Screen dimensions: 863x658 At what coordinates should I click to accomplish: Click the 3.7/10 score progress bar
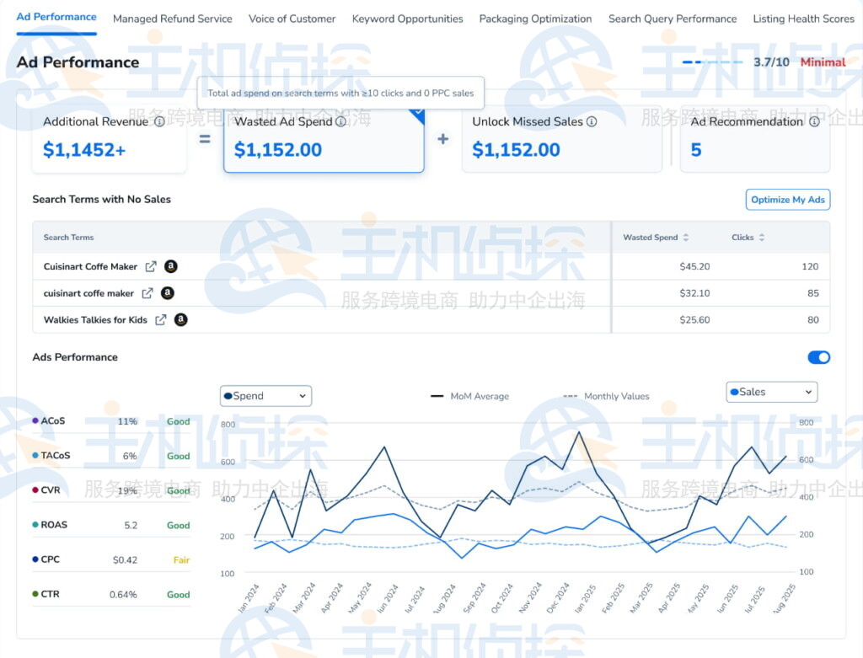712,62
